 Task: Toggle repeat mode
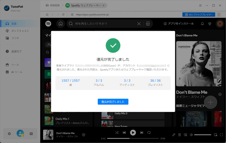149,133
